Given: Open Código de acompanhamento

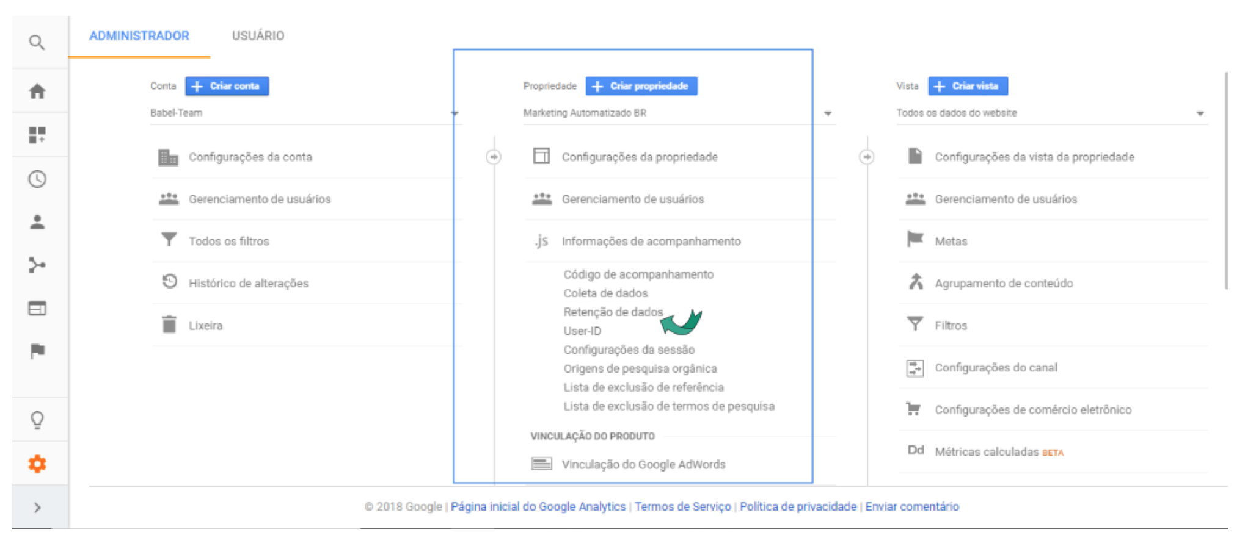Looking at the screenshot, I should click(x=638, y=274).
